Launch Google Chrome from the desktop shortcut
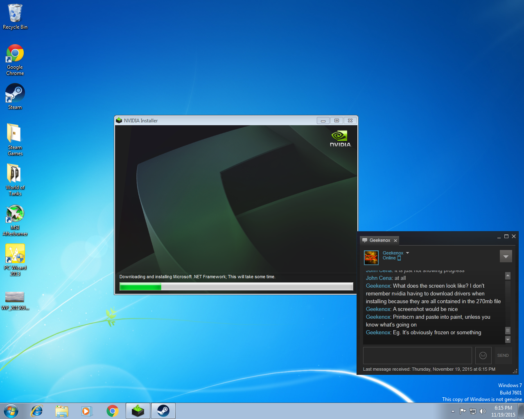This screenshot has height=419, width=524. pyautogui.click(x=15, y=60)
